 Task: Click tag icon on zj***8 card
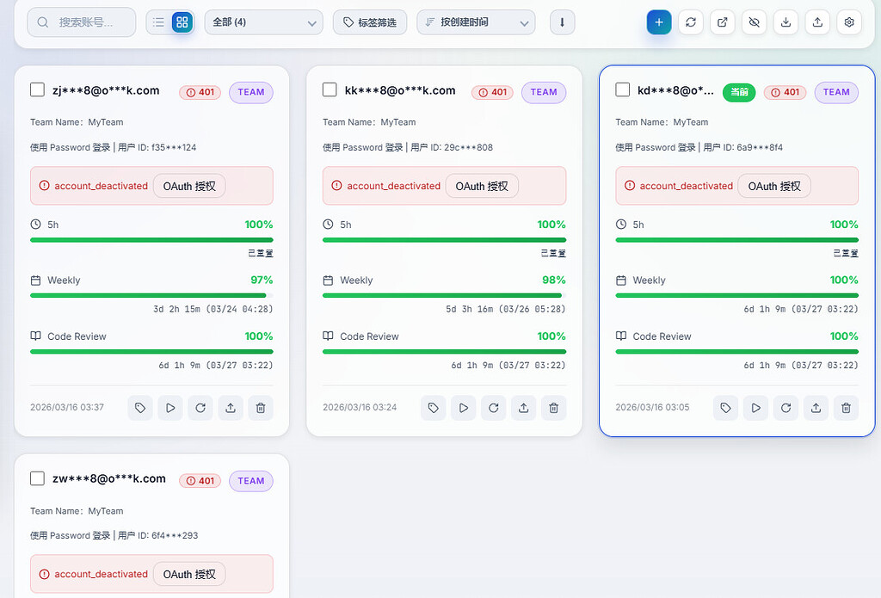click(x=140, y=408)
